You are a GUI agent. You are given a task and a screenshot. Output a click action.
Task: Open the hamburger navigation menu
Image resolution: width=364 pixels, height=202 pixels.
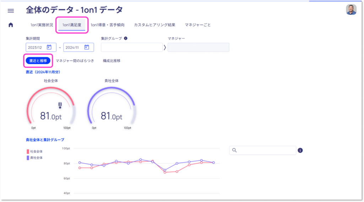[11, 11]
